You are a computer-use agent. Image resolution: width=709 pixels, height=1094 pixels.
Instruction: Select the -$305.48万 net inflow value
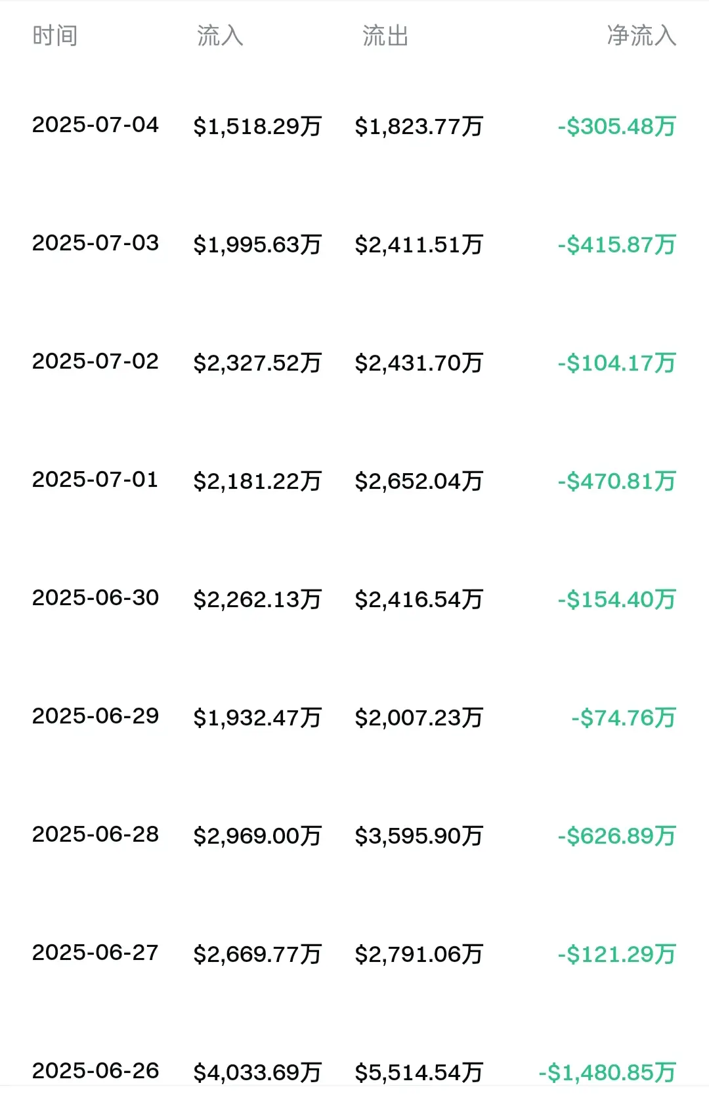point(617,126)
